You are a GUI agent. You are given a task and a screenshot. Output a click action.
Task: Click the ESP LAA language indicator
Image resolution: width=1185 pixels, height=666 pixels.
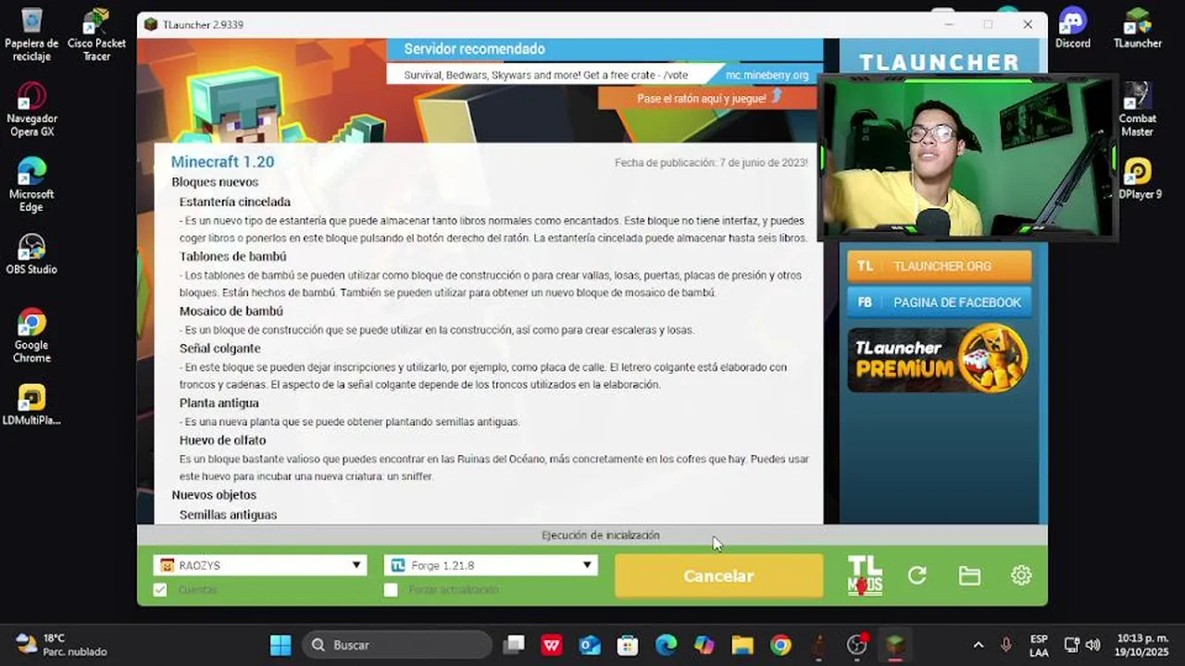click(x=1039, y=645)
